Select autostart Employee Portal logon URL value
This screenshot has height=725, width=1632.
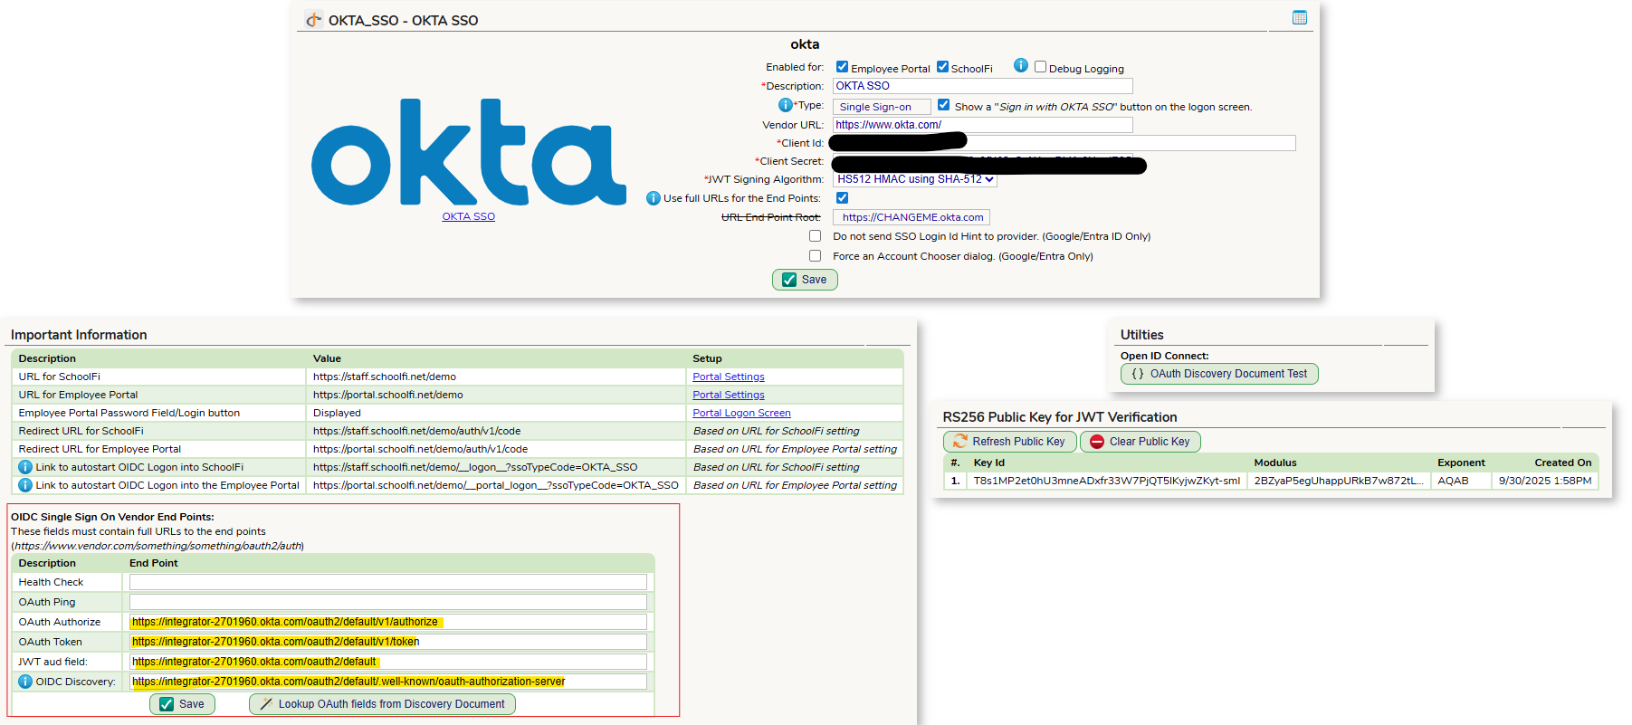pos(496,485)
